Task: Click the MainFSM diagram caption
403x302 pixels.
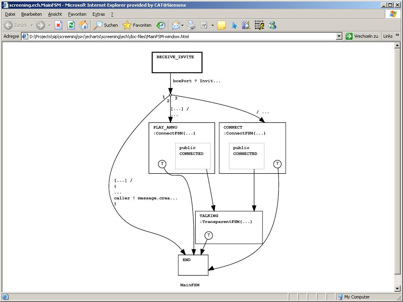Action: click(x=190, y=285)
